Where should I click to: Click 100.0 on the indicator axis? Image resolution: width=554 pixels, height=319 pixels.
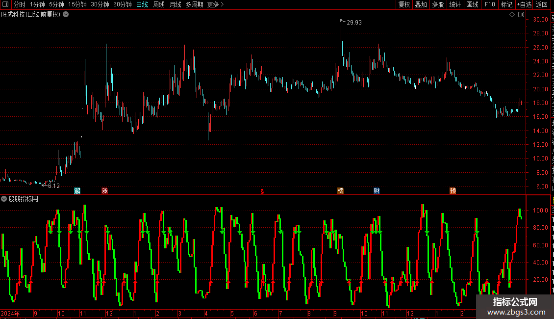coord(541,211)
